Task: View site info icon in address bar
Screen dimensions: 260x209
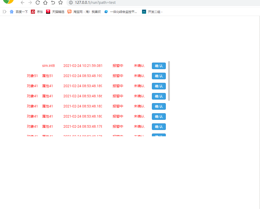Action: tap(71, 3)
